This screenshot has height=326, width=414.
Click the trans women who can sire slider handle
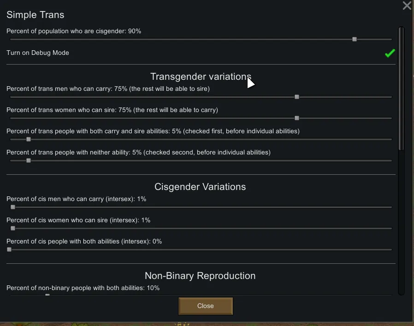click(297, 118)
